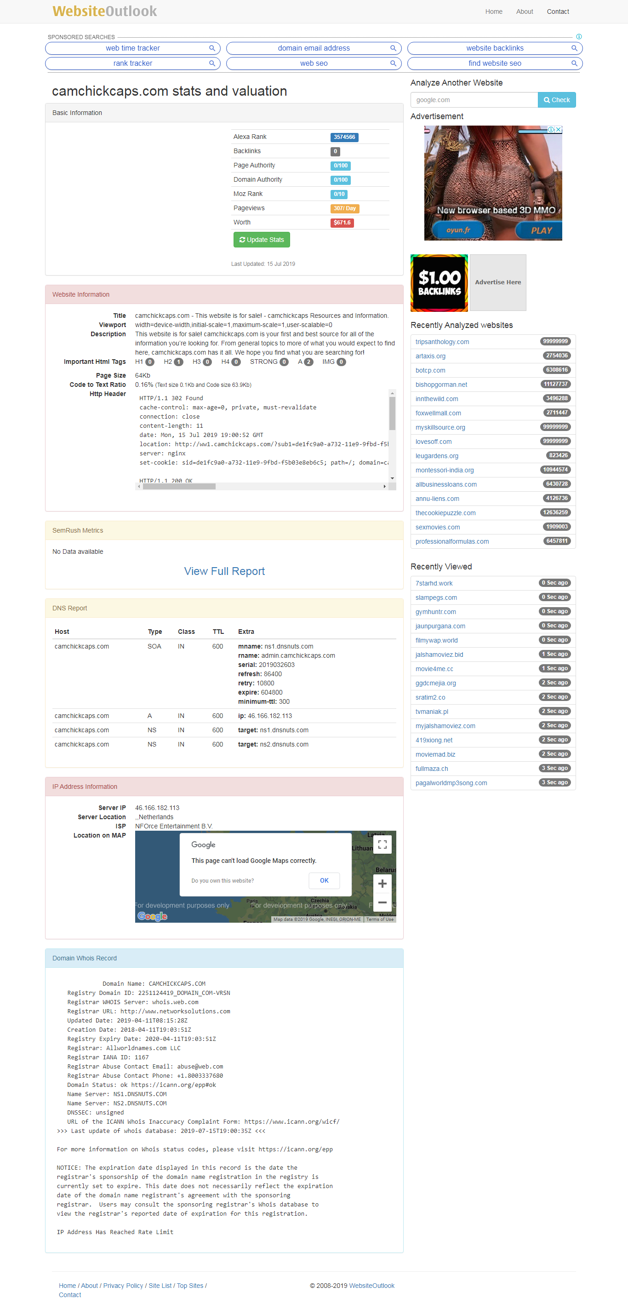Click the 'web time tracker' sponsored search
Screen dimensions: 628x1304
point(132,48)
